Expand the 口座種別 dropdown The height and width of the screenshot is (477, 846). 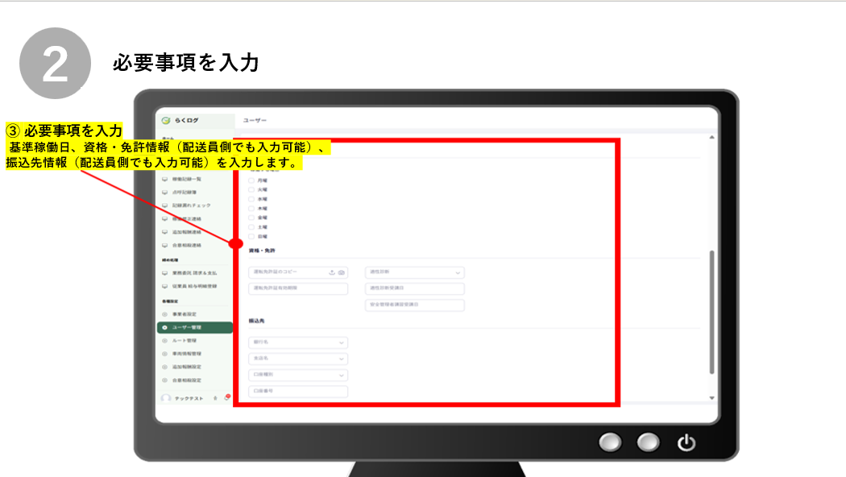coord(298,375)
